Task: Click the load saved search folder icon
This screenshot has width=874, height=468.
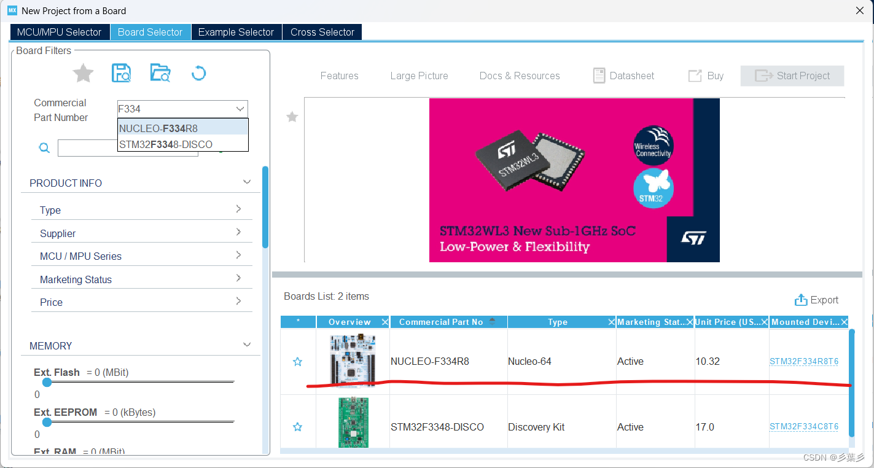Action: (160, 73)
